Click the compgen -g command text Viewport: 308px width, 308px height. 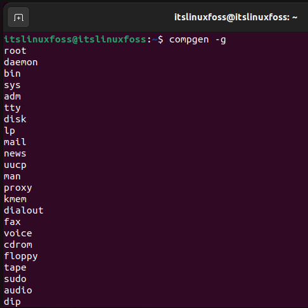pyautogui.click(x=197, y=40)
